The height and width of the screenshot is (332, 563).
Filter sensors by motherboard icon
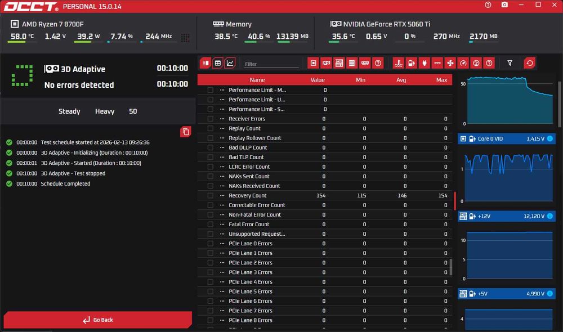pyautogui.click(x=339, y=63)
